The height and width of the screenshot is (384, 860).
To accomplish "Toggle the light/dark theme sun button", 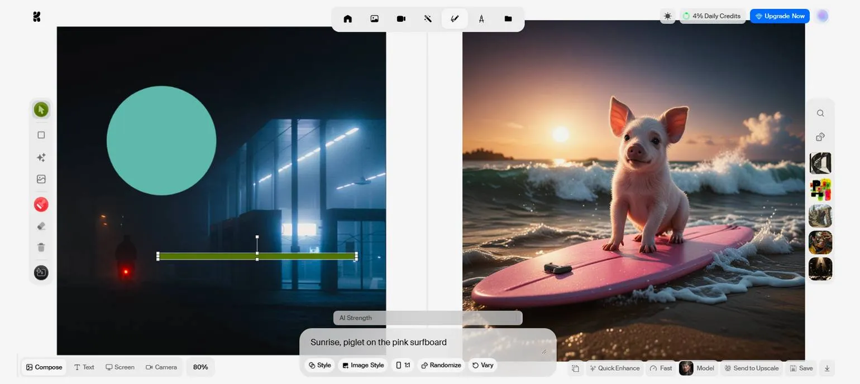I will click(667, 16).
